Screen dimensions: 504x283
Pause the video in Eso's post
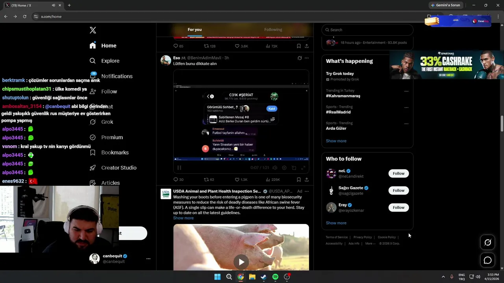pos(179,168)
